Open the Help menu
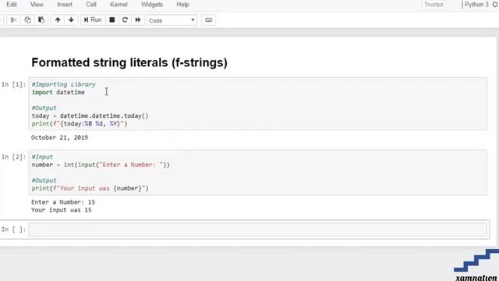Screen dimensions: 499x281 point(182,5)
